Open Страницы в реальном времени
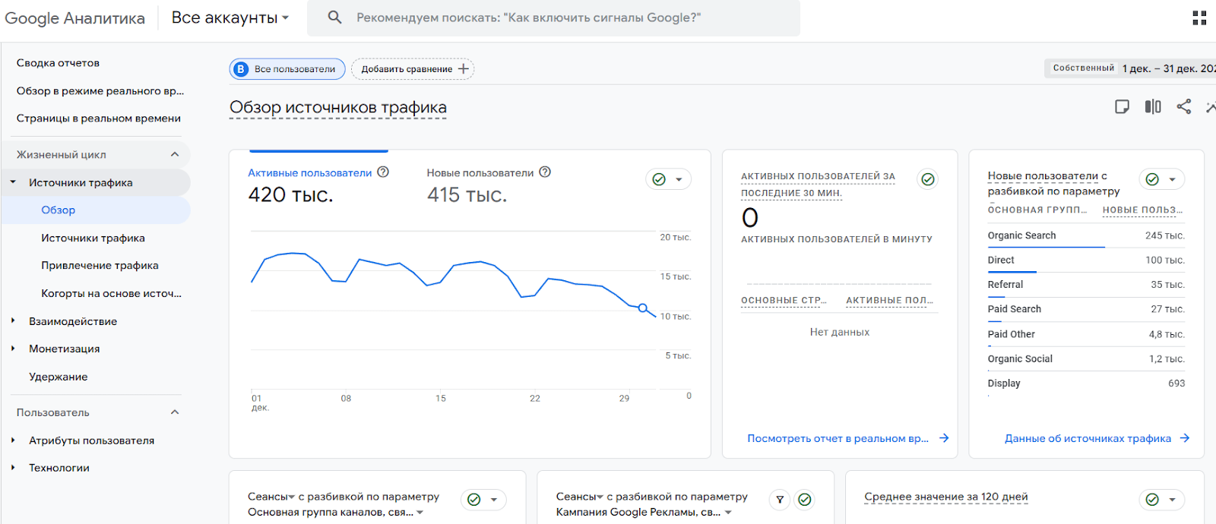Image resolution: width=1216 pixels, height=524 pixels. (99, 118)
